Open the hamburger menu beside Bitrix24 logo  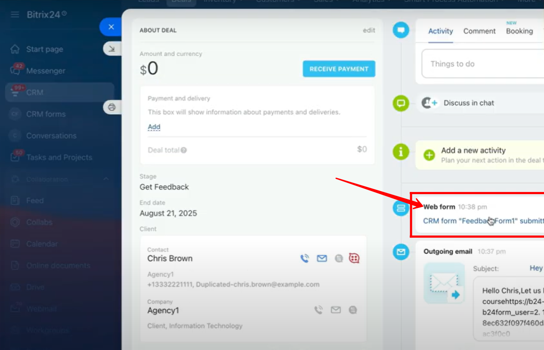tap(15, 14)
